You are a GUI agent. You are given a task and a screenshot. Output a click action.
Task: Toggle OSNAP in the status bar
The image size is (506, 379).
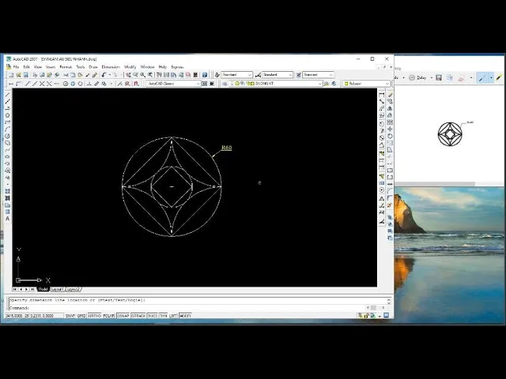(x=123, y=316)
